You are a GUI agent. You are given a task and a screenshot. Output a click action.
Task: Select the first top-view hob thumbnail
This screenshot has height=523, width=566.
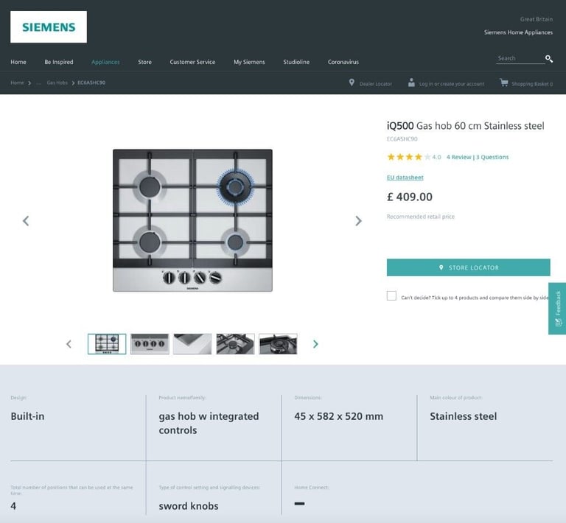point(107,344)
